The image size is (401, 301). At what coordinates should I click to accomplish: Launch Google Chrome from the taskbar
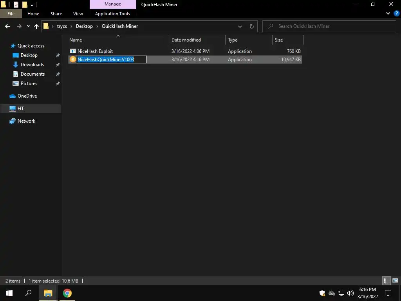tap(67, 293)
